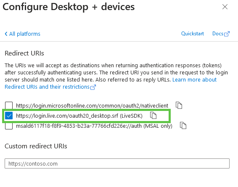Click the nativeclient URI text label
This screenshot has width=238, height=187.
[x=92, y=105]
